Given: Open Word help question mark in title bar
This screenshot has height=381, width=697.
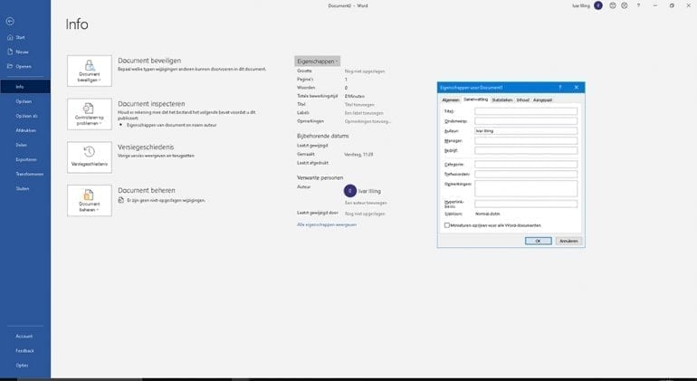Looking at the screenshot, I should [x=639, y=5].
